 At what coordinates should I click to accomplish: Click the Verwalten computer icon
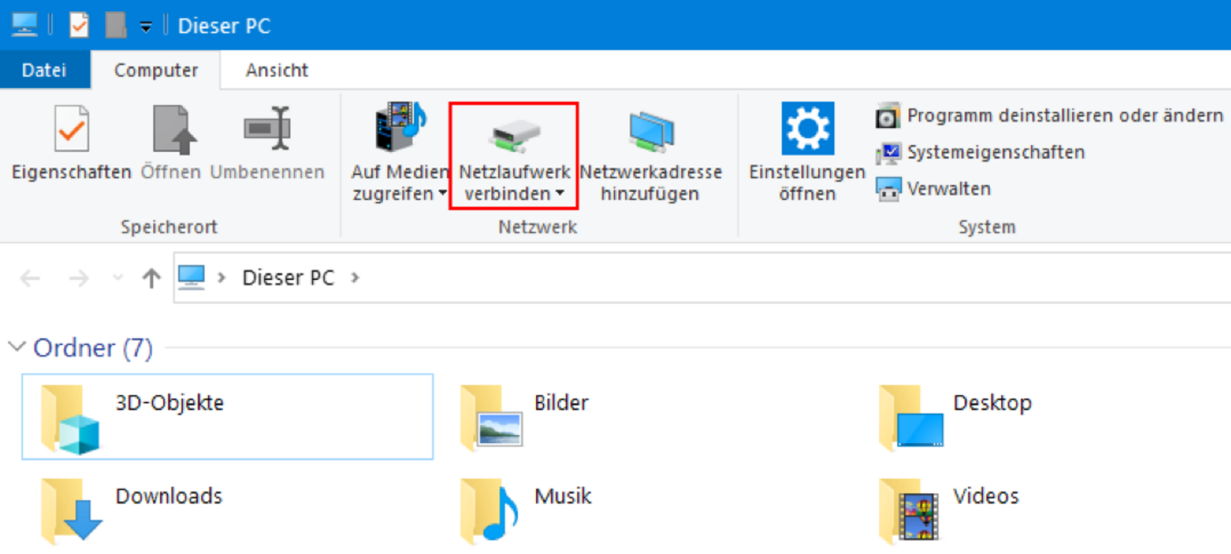(x=889, y=189)
